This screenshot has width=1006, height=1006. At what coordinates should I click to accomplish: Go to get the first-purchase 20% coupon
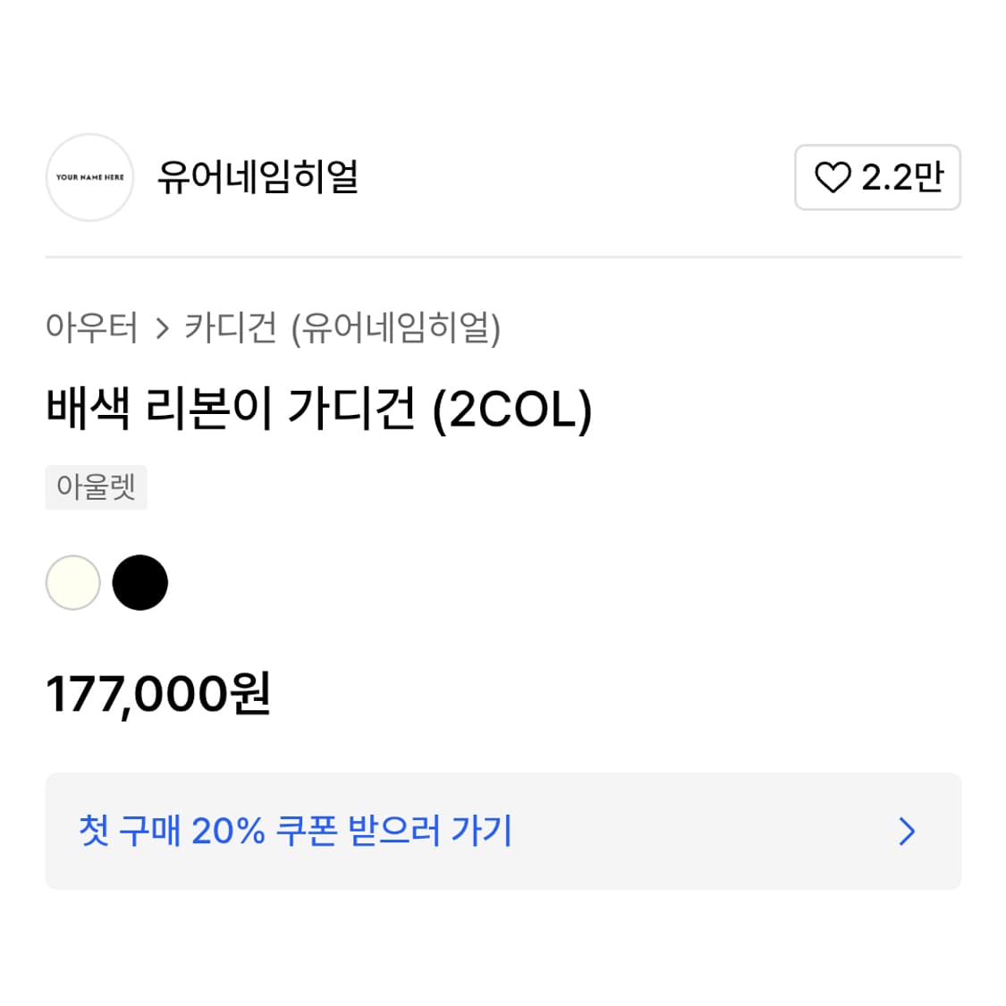pyautogui.click(x=295, y=833)
